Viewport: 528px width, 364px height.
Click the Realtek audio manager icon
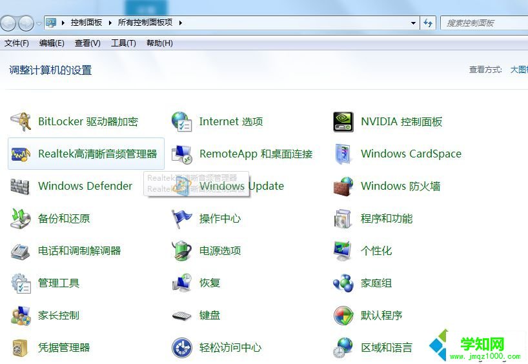[21, 154]
